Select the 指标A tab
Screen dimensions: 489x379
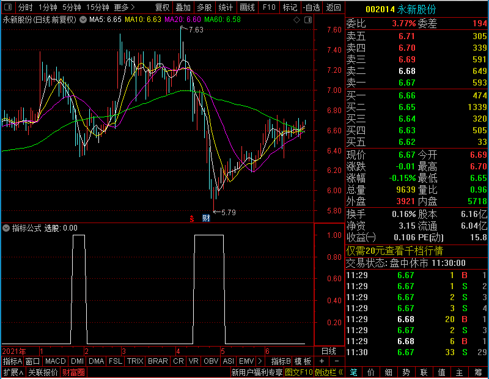coord(12,361)
